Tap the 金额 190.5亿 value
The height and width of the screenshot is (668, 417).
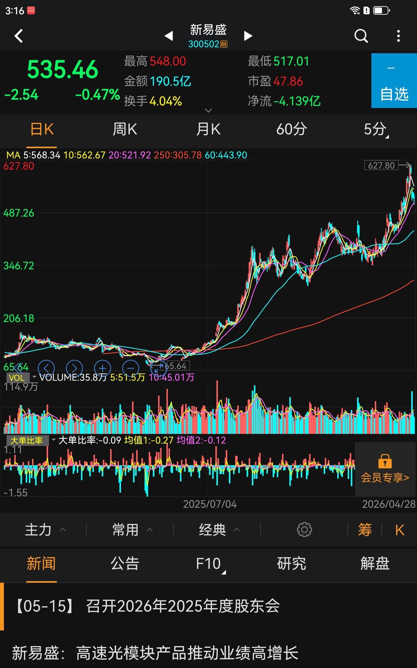[x=157, y=81]
